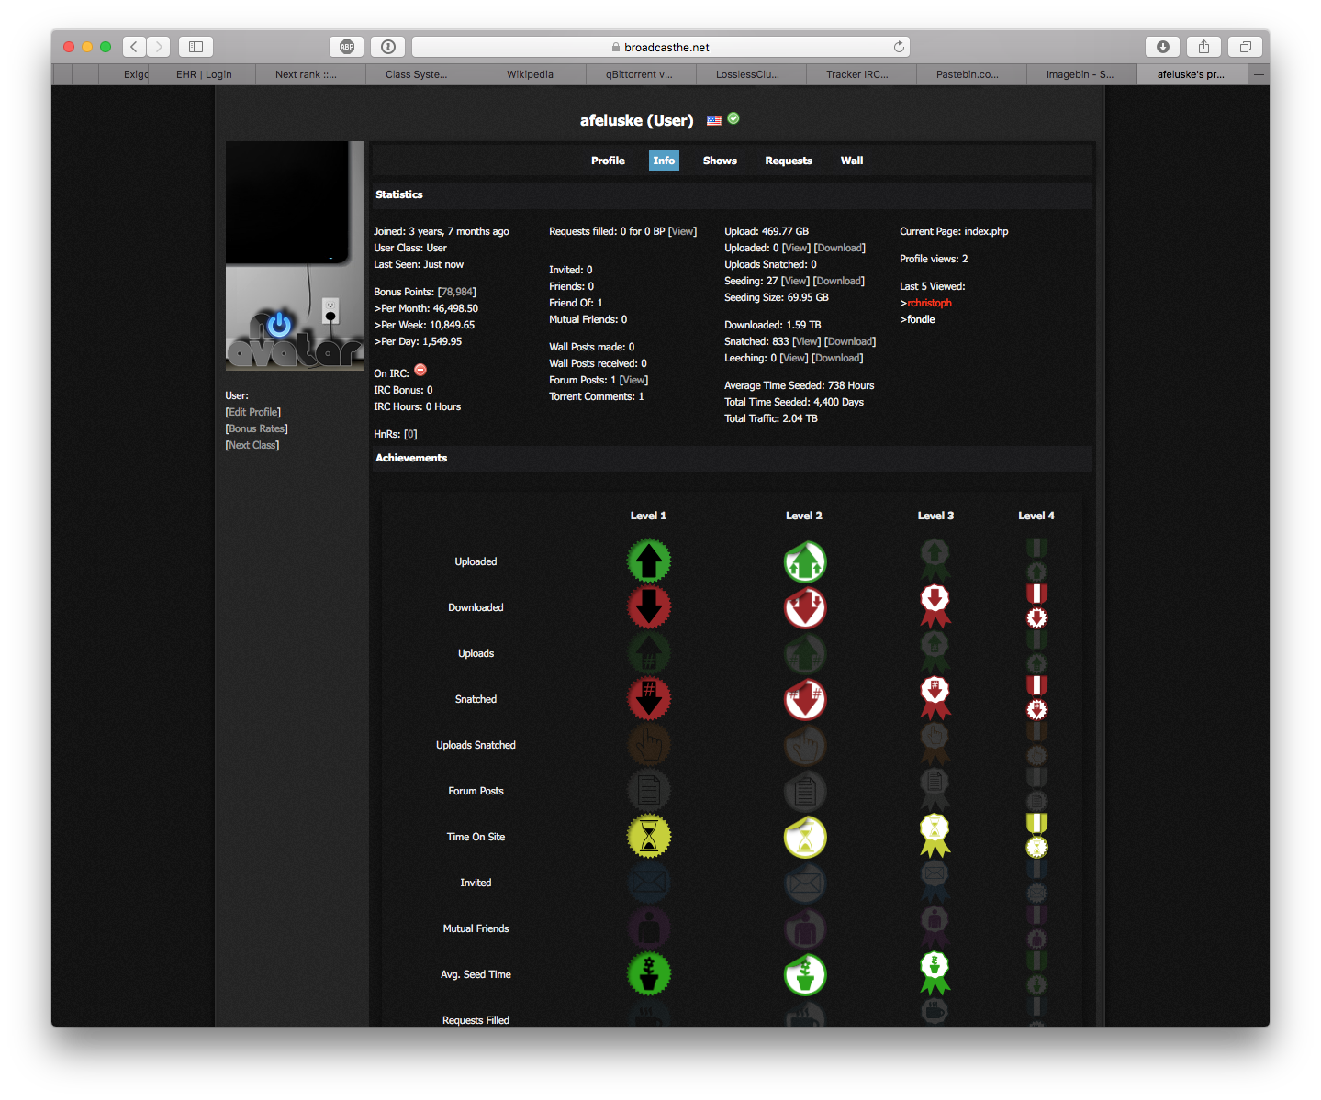1321x1100 pixels.
Task: Show Safari downloads
Action: [x=1162, y=47]
